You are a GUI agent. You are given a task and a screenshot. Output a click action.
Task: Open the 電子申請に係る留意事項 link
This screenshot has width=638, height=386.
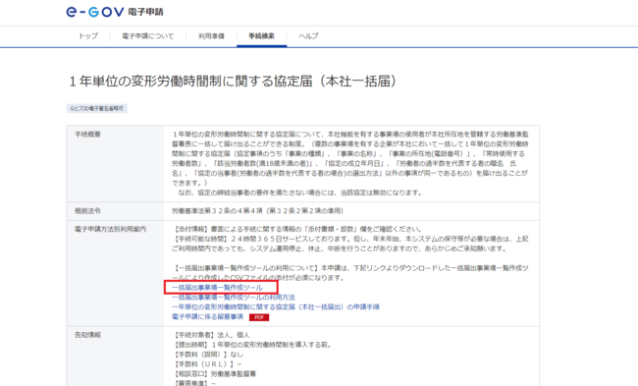pos(207,317)
